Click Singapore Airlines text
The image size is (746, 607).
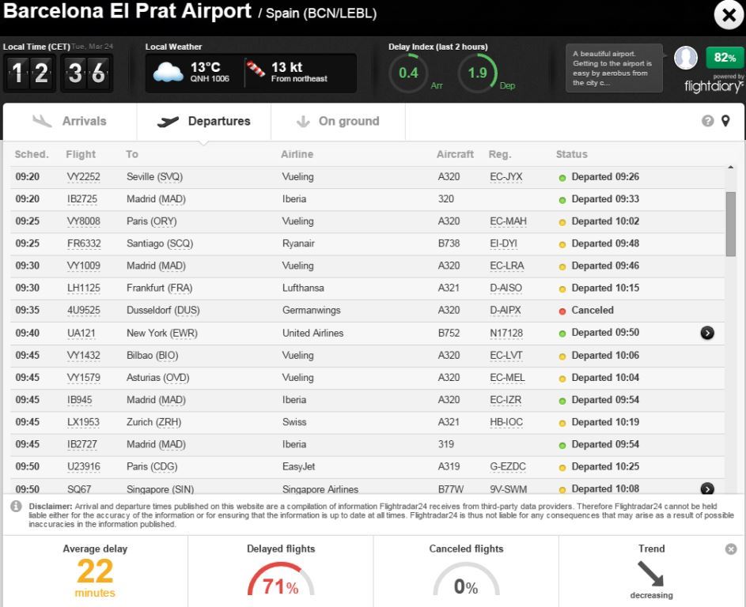click(x=320, y=489)
